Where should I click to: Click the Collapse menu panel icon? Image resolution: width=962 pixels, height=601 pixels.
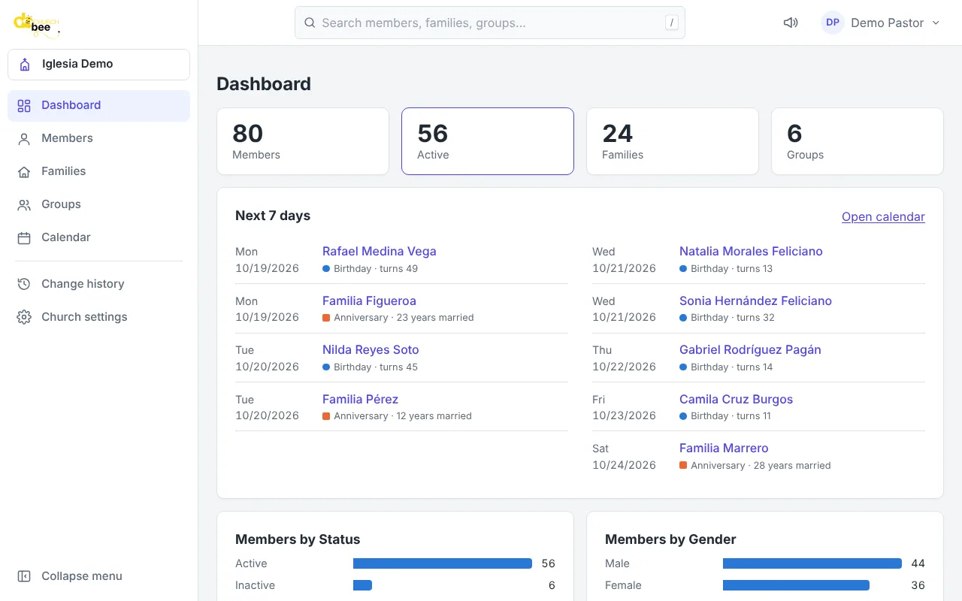(x=24, y=576)
